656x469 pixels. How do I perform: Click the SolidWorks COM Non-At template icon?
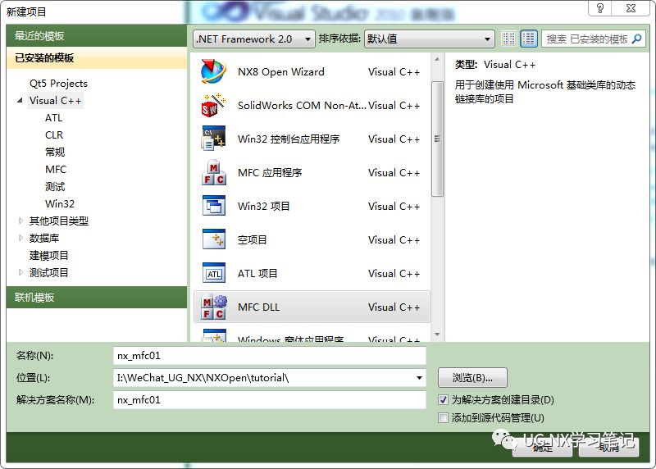tap(214, 106)
